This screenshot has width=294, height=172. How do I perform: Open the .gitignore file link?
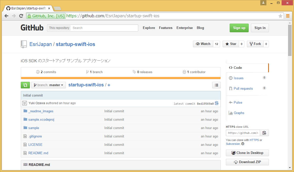coord(35,136)
